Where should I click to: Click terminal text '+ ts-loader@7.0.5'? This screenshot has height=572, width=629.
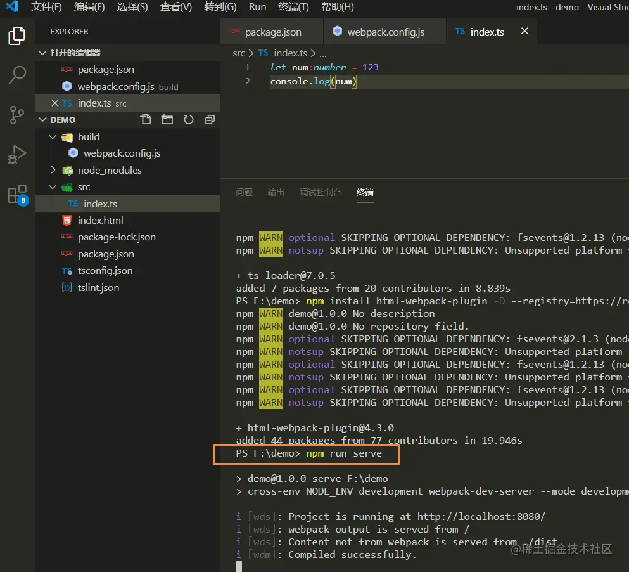pos(286,276)
